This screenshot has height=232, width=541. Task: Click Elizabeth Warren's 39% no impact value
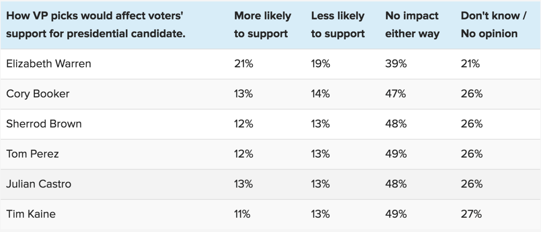(396, 64)
